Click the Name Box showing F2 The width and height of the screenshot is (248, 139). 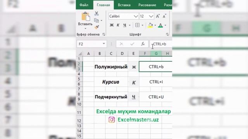point(90,44)
